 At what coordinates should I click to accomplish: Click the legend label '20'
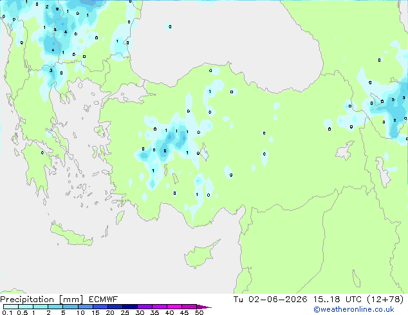110,312
